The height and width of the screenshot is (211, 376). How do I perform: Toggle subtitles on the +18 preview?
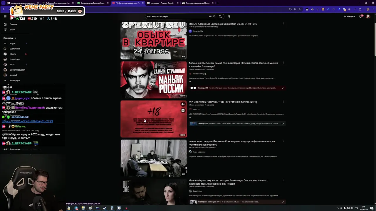[183, 110]
